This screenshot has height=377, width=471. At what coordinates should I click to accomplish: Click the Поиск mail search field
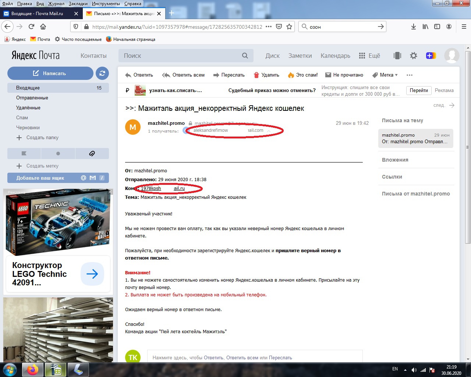(180, 56)
